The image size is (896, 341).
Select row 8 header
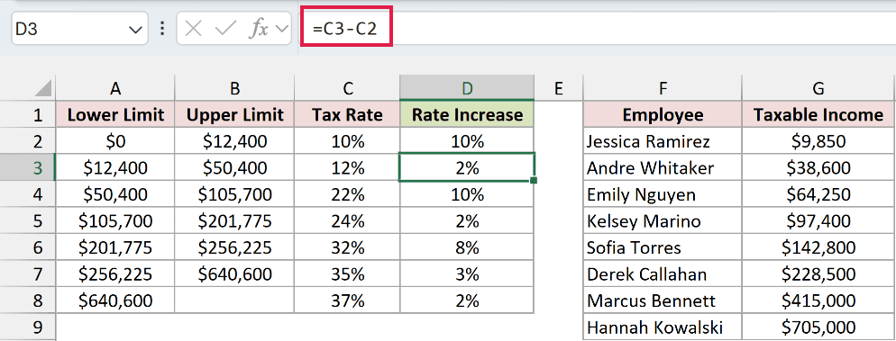click(27, 300)
